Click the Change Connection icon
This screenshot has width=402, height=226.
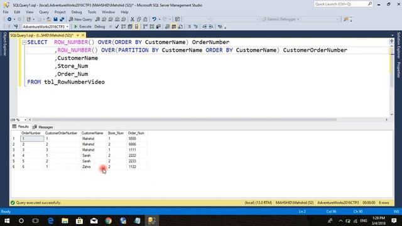(x=16, y=26)
